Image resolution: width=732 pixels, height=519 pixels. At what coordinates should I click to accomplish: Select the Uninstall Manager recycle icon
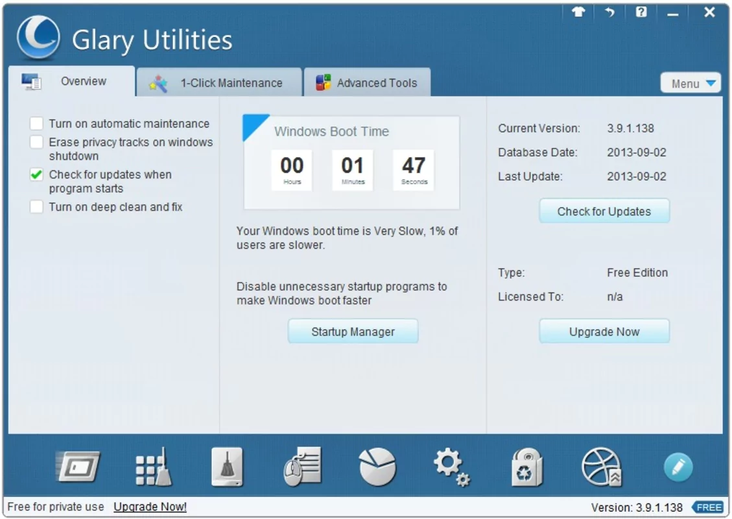526,468
